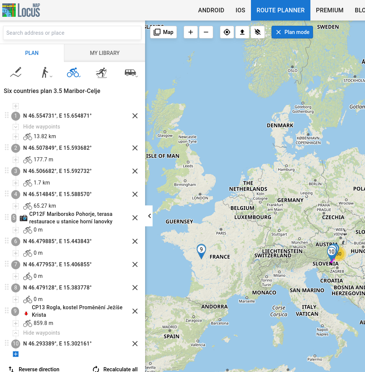
Task: Remove CP13 Rogla point
Action: 135,311
